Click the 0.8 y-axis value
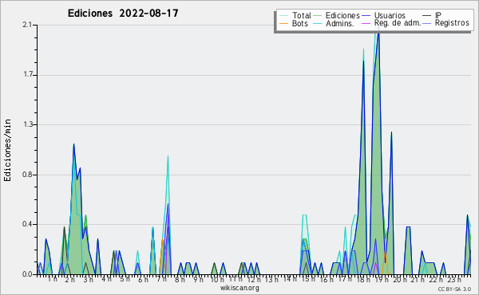The height and width of the screenshot is (295, 479). 27,175
